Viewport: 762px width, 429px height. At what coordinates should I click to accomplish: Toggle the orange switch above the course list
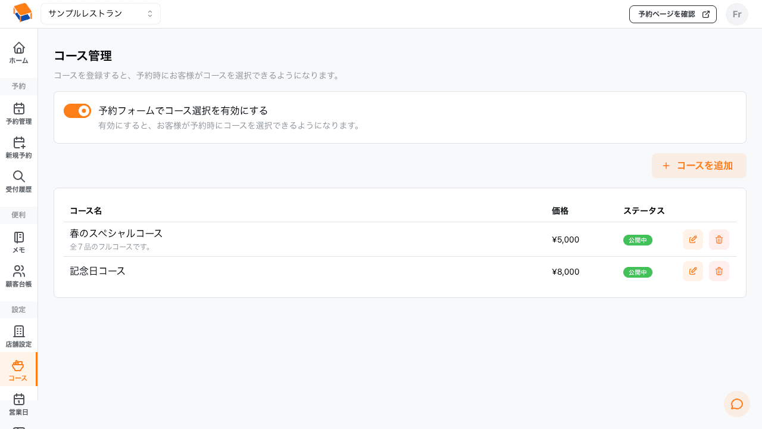pos(77,111)
